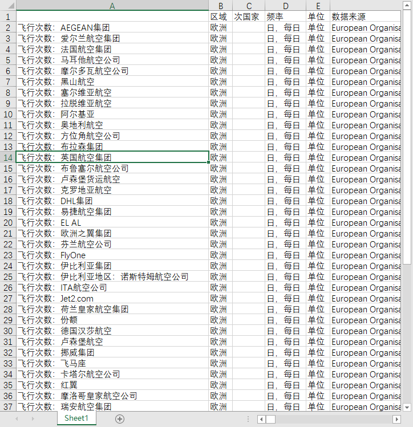413x427 pixels.
Task: Select cell '飞行次数: 阿尔基亚'
Action: tap(112, 114)
